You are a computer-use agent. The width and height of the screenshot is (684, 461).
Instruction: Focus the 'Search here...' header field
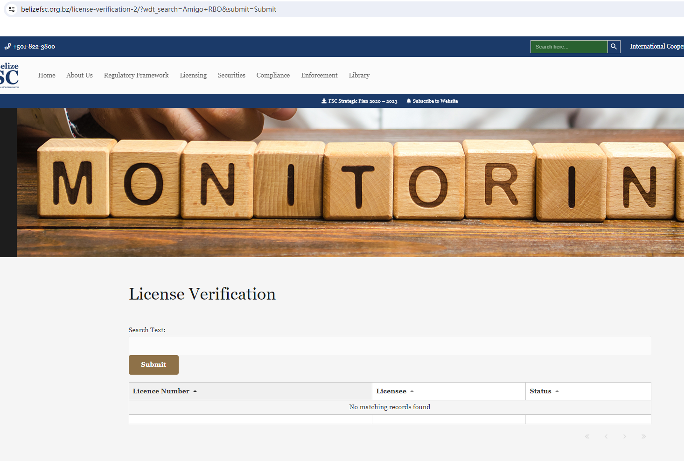(x=569, y=47)
